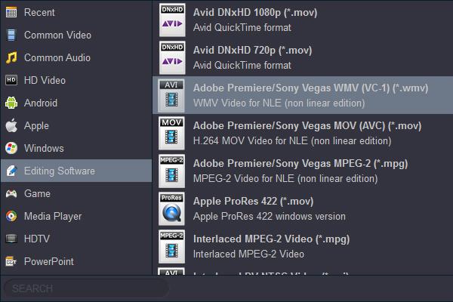Click the ProRes QuickTime icon

click(x=171, y=208)
